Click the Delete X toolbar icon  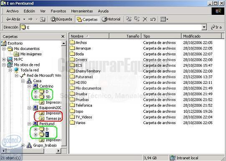[x=145, y=19]
